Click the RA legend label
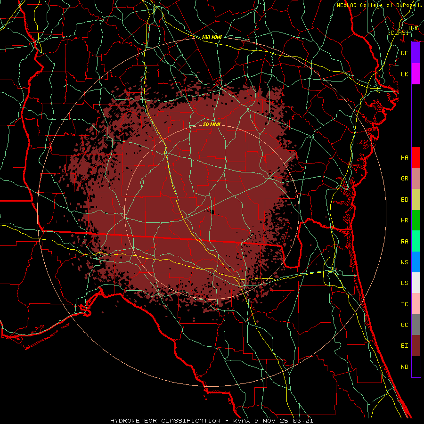Image resolution: width=424 pixels, height=424 pixels. coord(405,242)
